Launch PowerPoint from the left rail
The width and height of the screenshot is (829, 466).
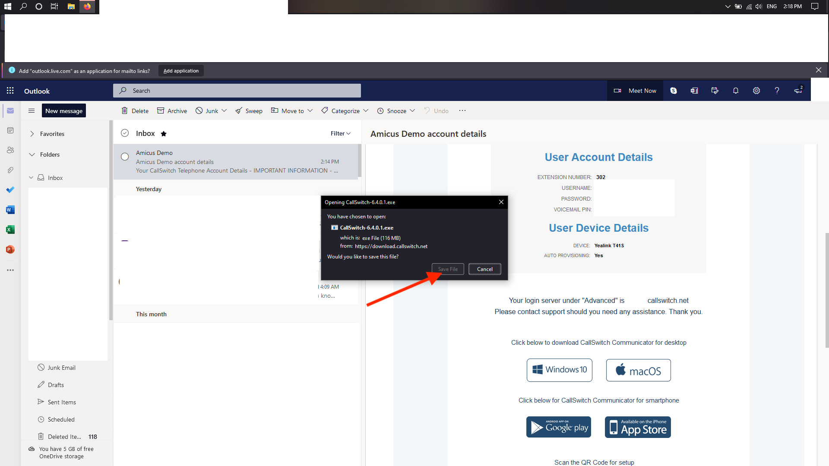pos(10,249)
